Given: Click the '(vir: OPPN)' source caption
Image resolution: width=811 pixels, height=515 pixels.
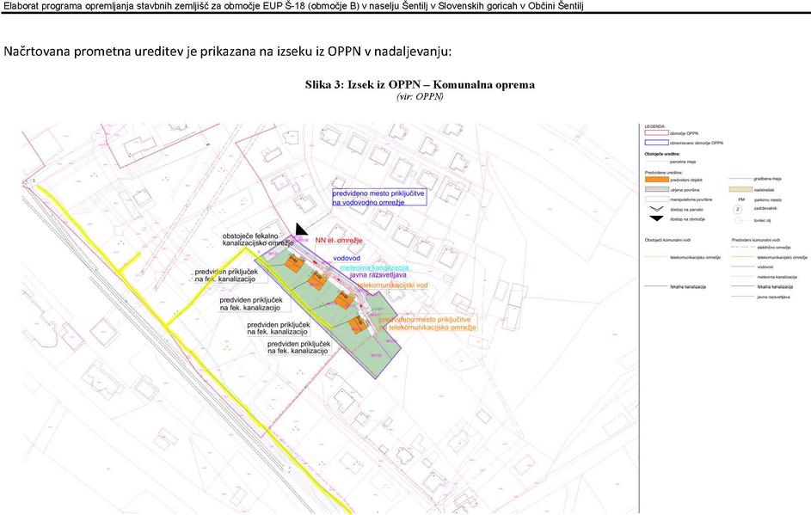Looking at the screenshot, I should coord(420,96).
